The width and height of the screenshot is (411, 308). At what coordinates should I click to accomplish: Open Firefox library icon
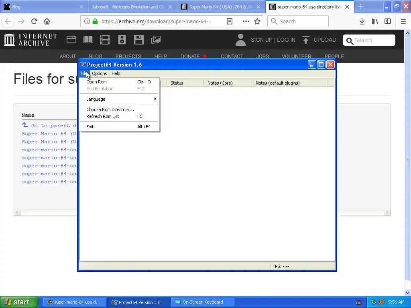(375, 21)
